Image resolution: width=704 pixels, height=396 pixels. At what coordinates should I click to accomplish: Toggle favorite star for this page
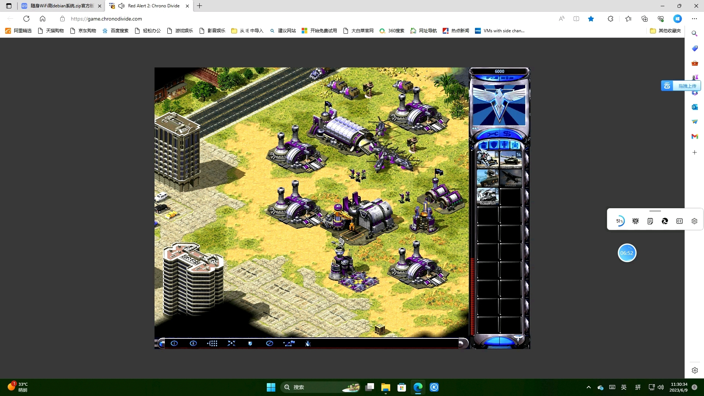(x=591, y=19)
